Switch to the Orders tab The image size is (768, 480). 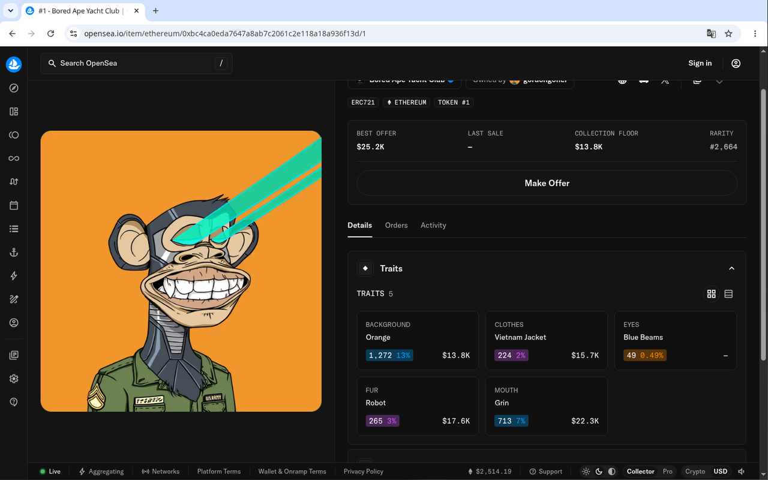coord(396,225)
